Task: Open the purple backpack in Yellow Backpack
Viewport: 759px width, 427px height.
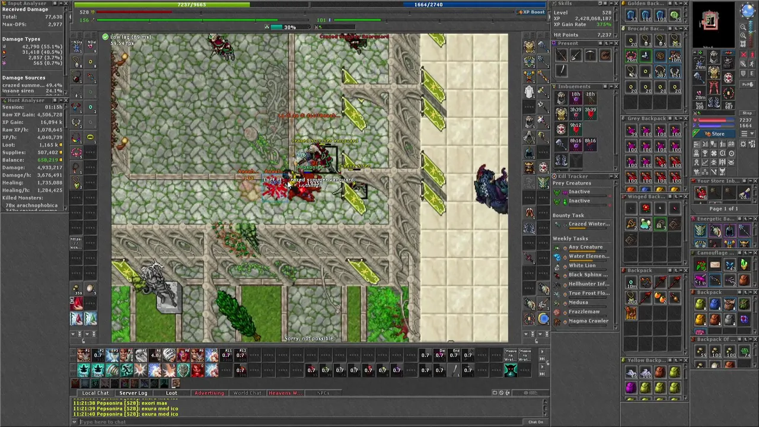Action: pyautogui.click(x=630, y=387)
